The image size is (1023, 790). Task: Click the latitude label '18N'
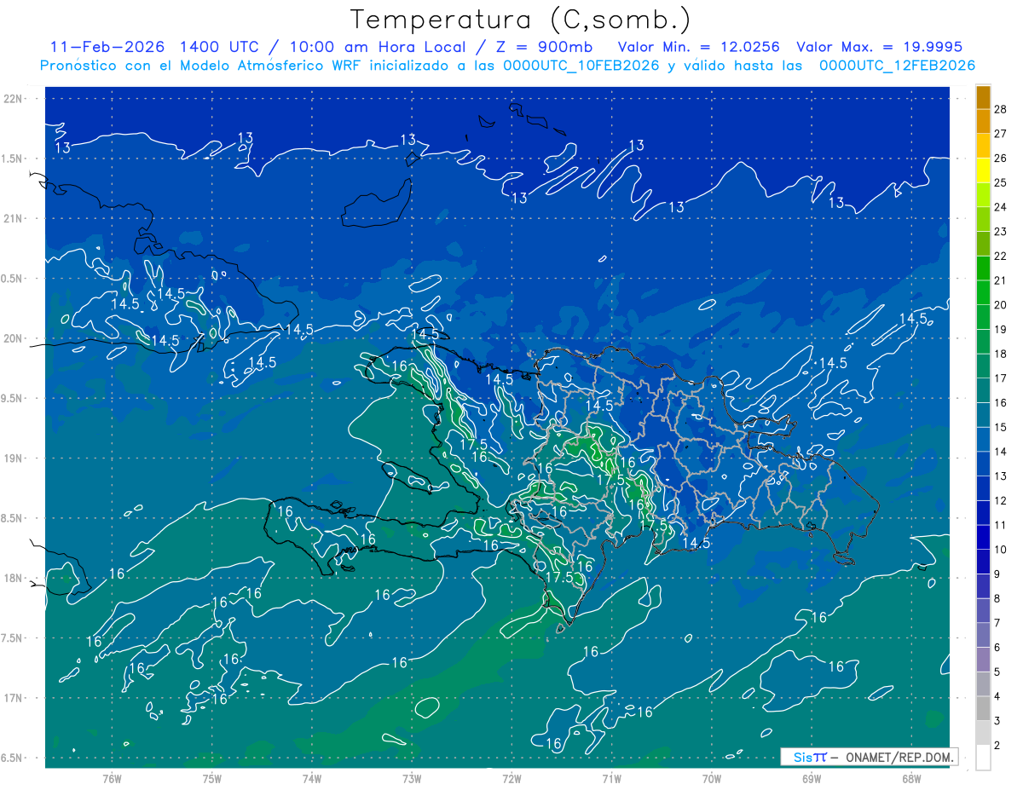click(x=14, y=579)
